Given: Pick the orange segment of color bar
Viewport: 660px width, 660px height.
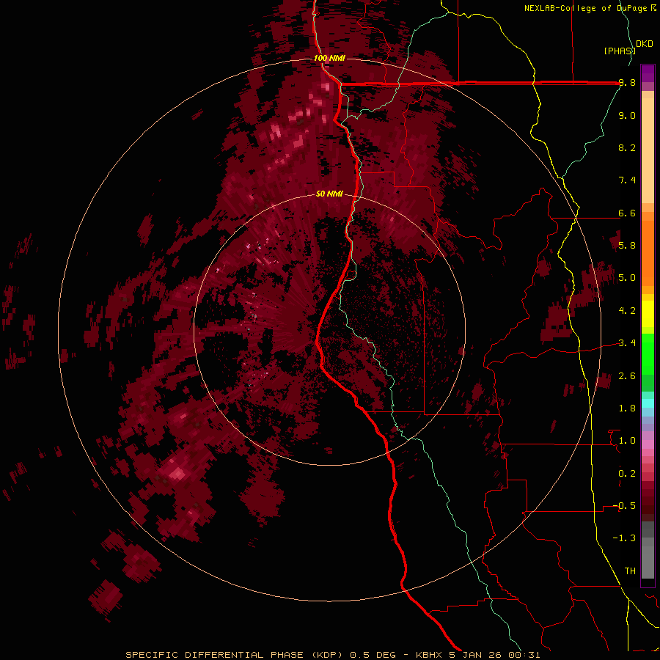Looking at the screenshot, I should pos(648,253).
